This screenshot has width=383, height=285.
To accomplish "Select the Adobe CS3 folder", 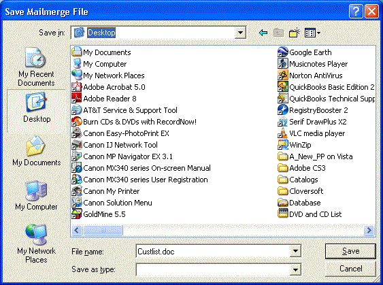I will 301,168.
